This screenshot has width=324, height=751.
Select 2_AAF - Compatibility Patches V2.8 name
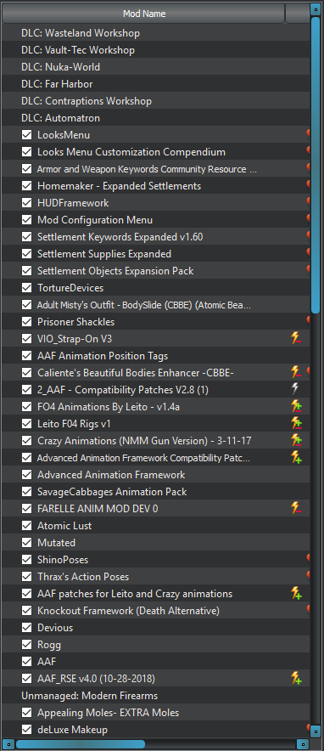[x=123, y=390]
